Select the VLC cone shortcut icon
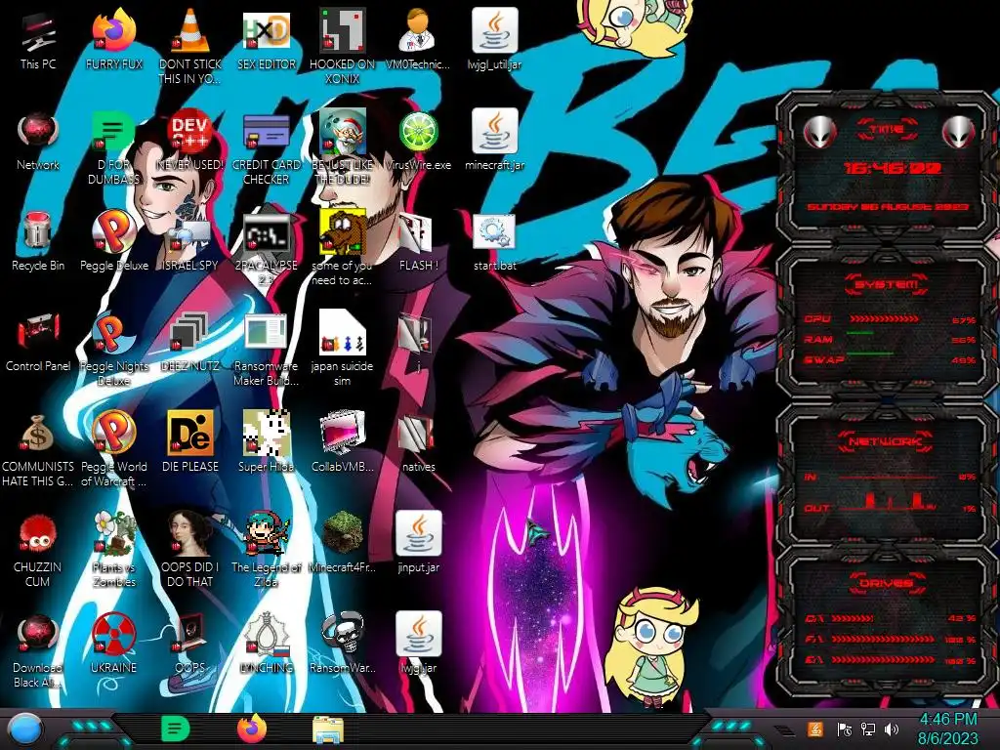Viewport: 1000px width, 750px height. coord(190,30)
